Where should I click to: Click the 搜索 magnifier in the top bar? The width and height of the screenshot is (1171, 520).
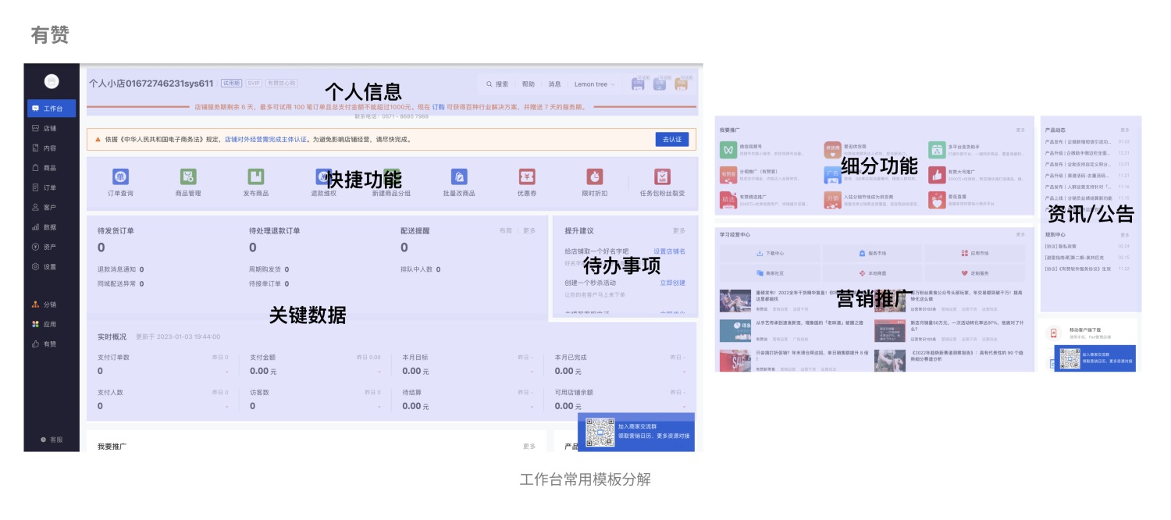point(489,84)
